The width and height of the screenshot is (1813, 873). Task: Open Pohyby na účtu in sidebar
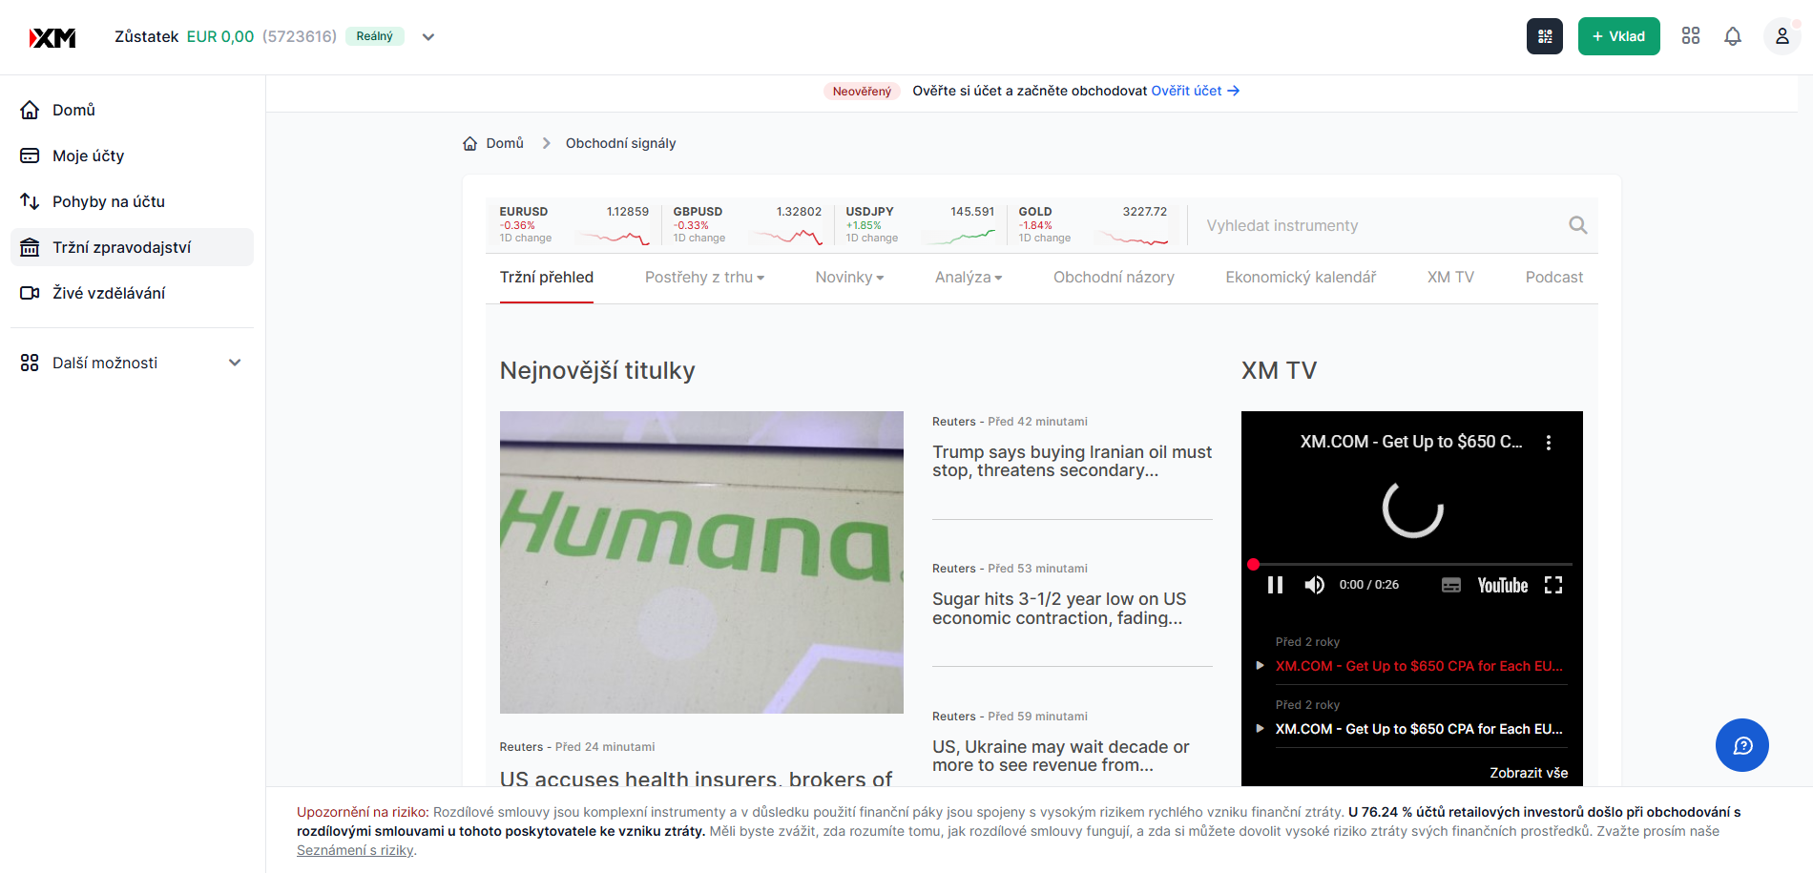[x=132, y=201]
